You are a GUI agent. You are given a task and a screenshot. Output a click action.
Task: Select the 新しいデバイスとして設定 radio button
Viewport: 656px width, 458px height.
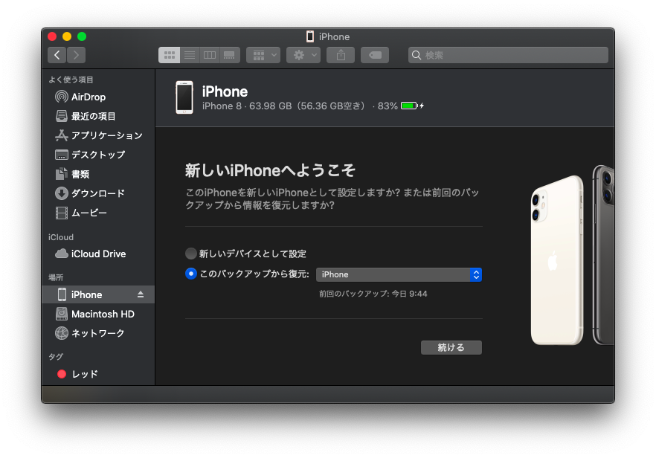click(190, 253)
